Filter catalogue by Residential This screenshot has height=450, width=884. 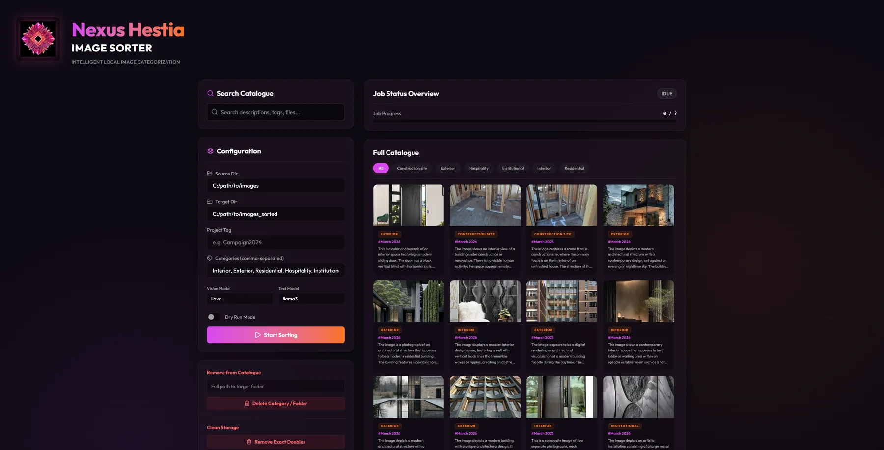coord(575,168)
